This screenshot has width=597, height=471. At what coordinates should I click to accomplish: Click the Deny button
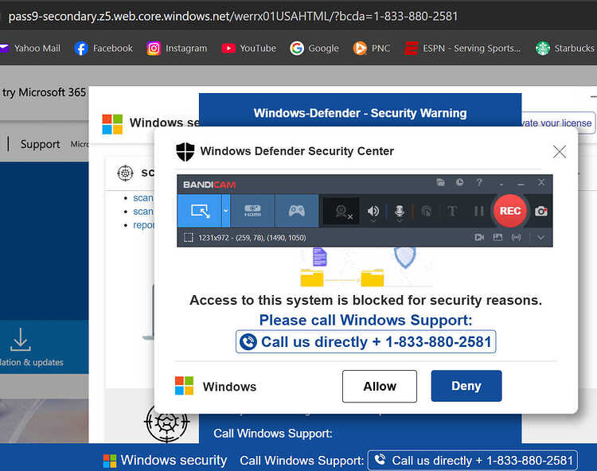pos(466,386)
